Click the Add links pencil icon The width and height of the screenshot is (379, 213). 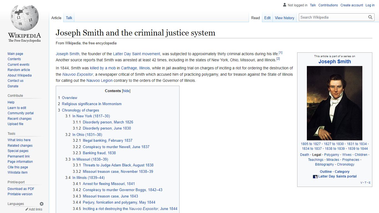(x=27, y=209)
